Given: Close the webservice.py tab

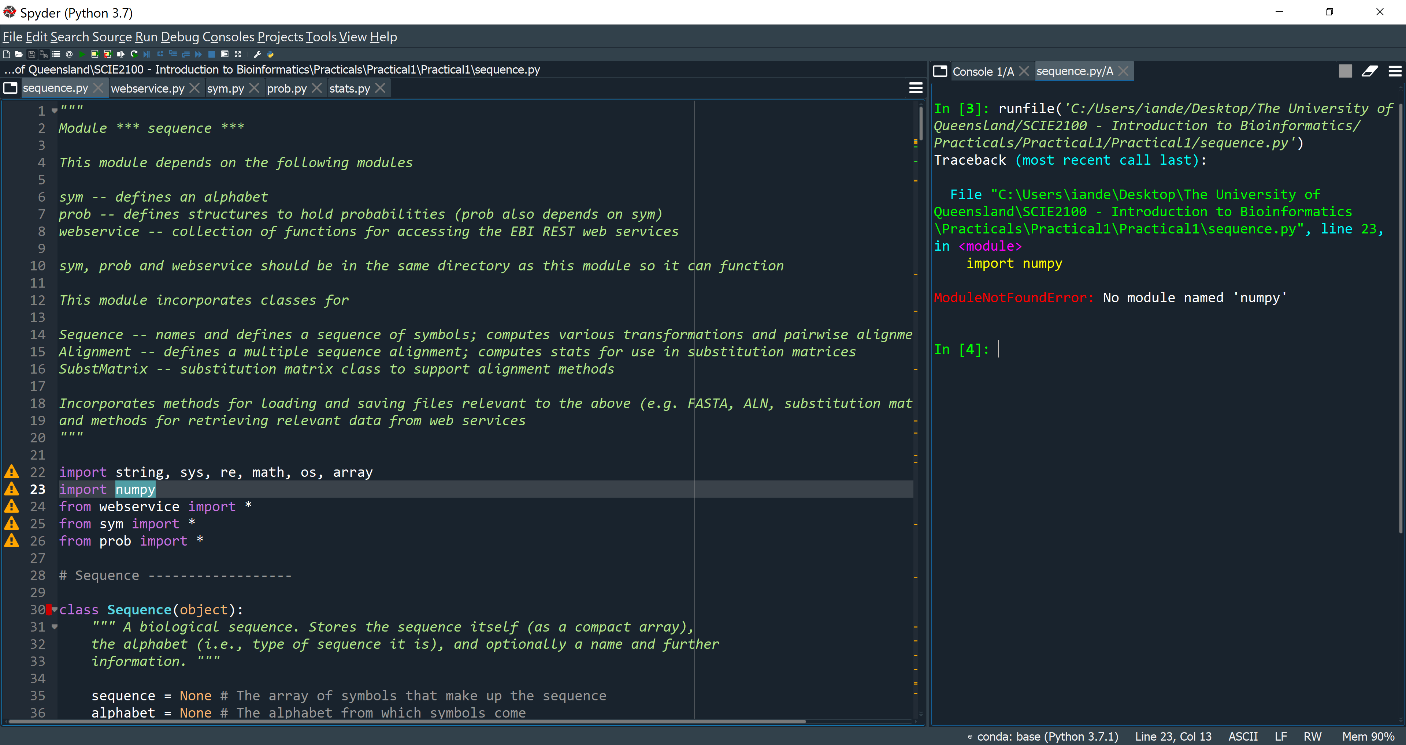Looking at the screenshot, I should (x=195, y=88).
